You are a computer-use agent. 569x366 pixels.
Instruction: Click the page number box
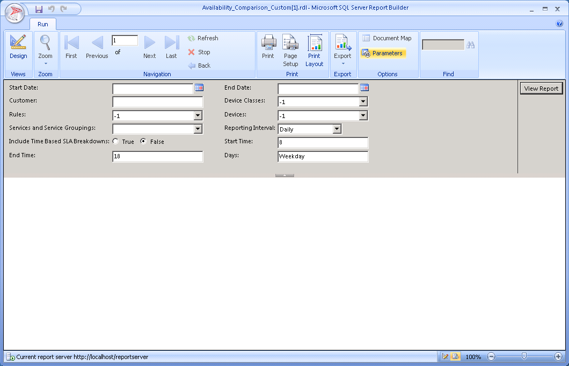[x=125, y=41]
